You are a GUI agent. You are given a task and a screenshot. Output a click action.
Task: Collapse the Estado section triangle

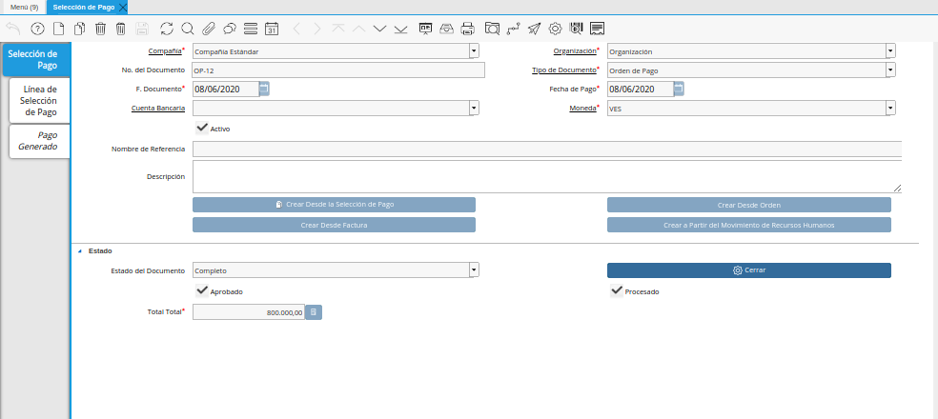(80, 251)
